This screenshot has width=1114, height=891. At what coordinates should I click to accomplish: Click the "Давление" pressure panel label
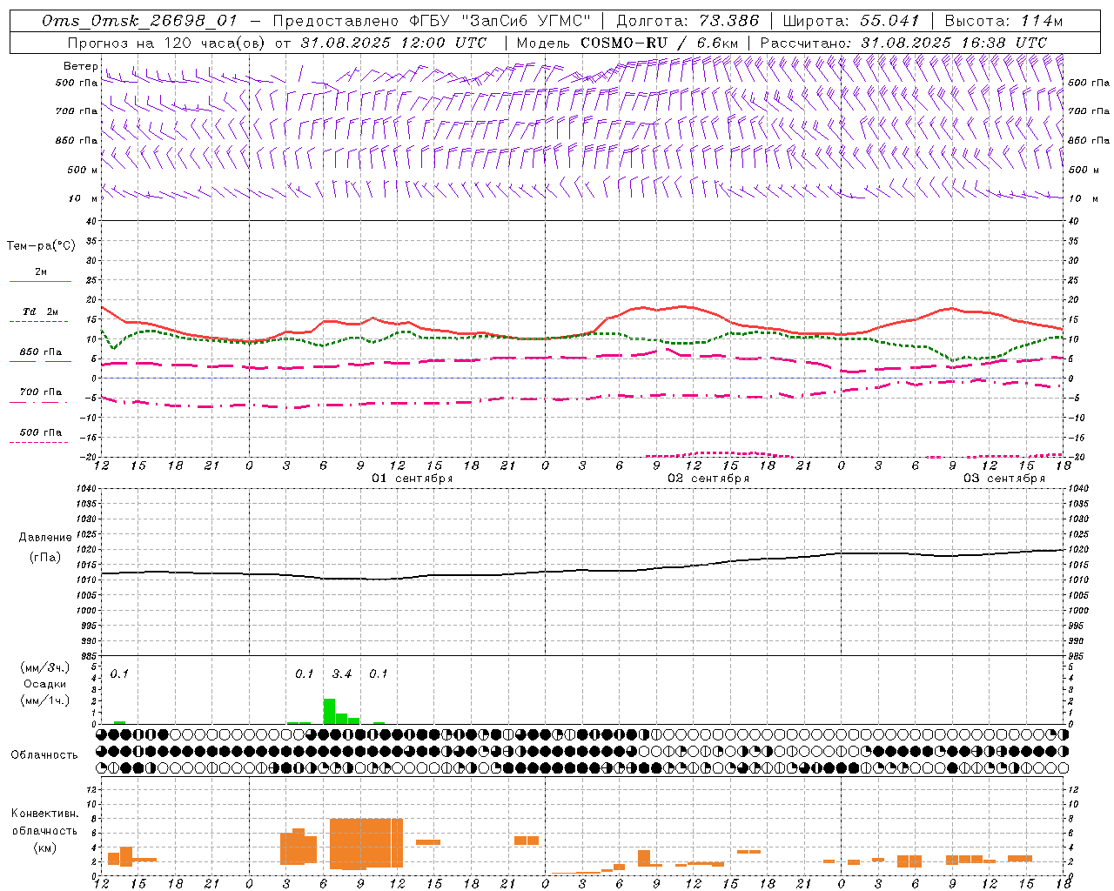tap(45, 538)
